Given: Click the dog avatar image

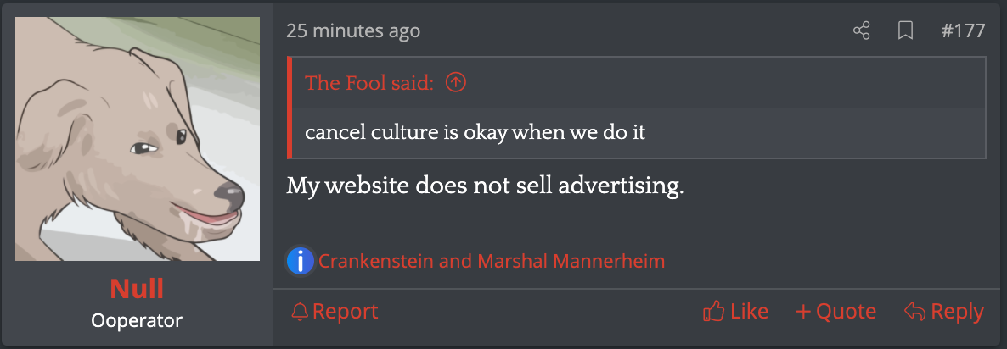Looking at the screenshot, I should pos(138,139).
